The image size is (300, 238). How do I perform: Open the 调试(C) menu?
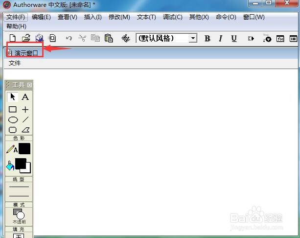(172, 17)
